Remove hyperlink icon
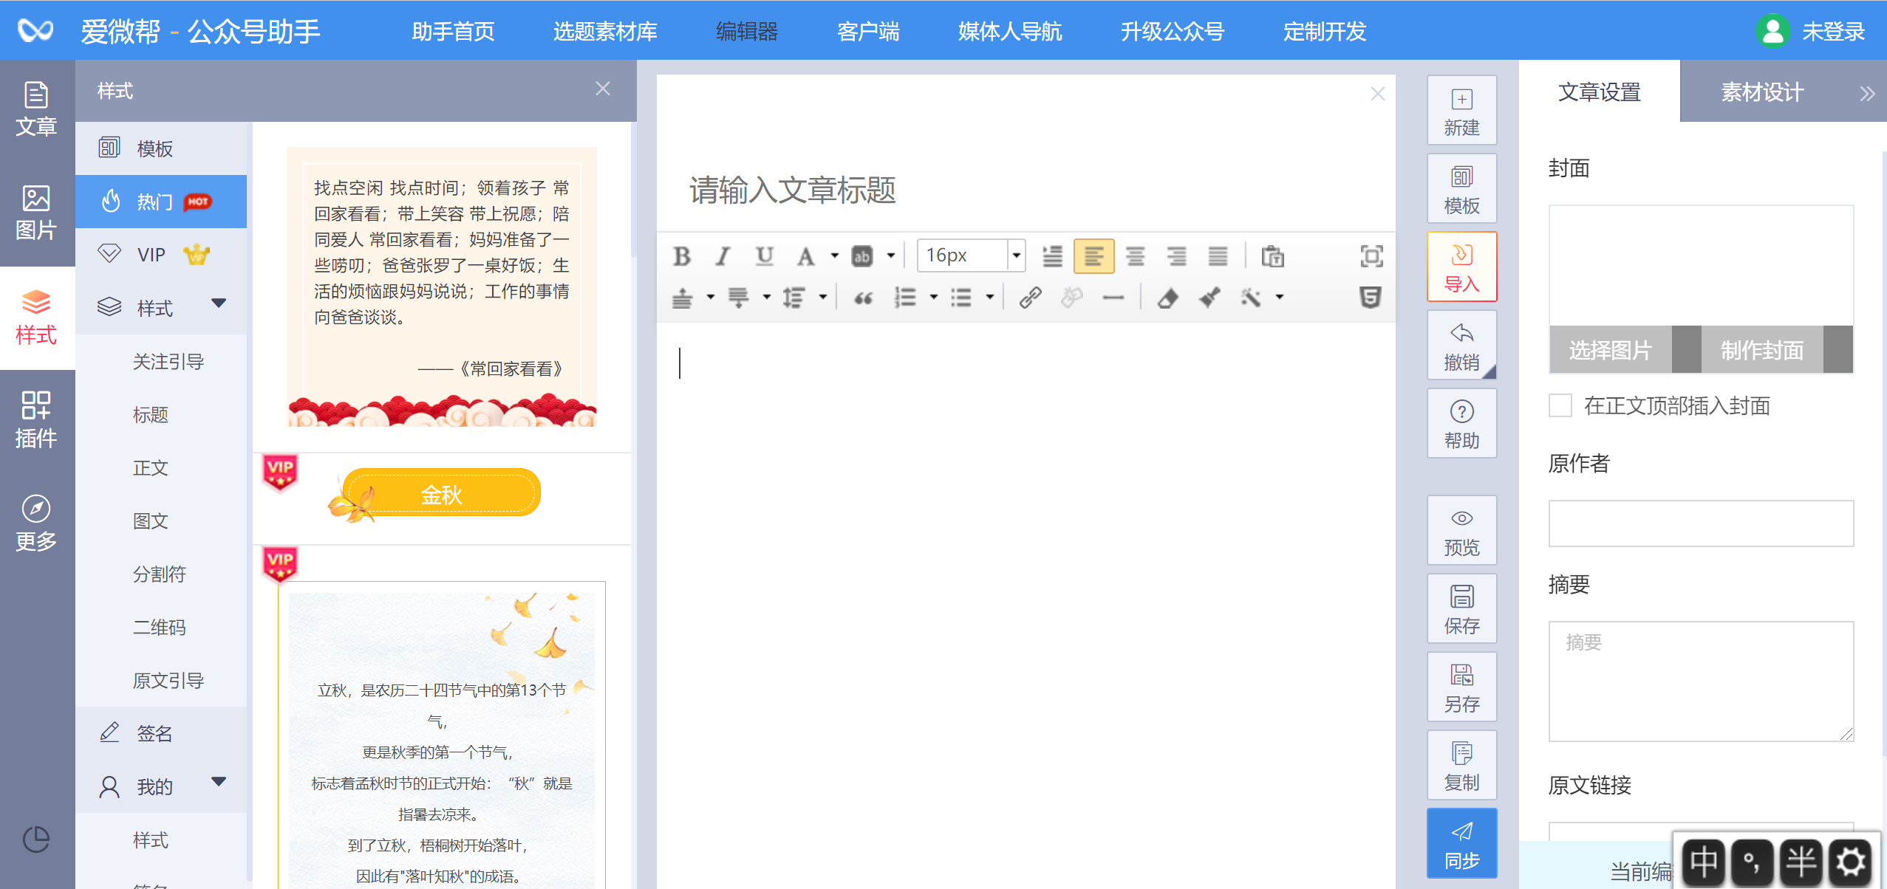The image size is (1887, 889). point(1071,298)
